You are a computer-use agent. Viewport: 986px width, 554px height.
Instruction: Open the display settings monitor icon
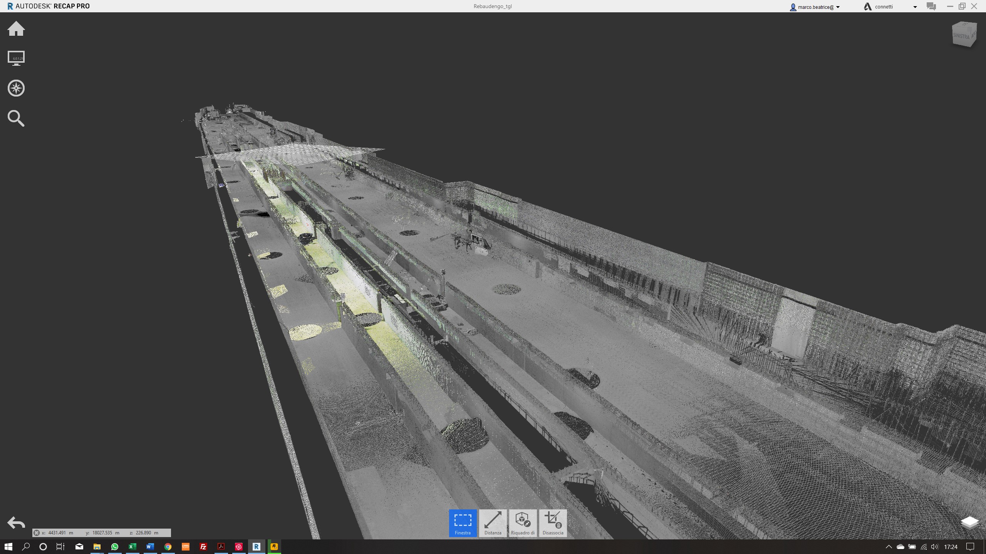[16, 58]
